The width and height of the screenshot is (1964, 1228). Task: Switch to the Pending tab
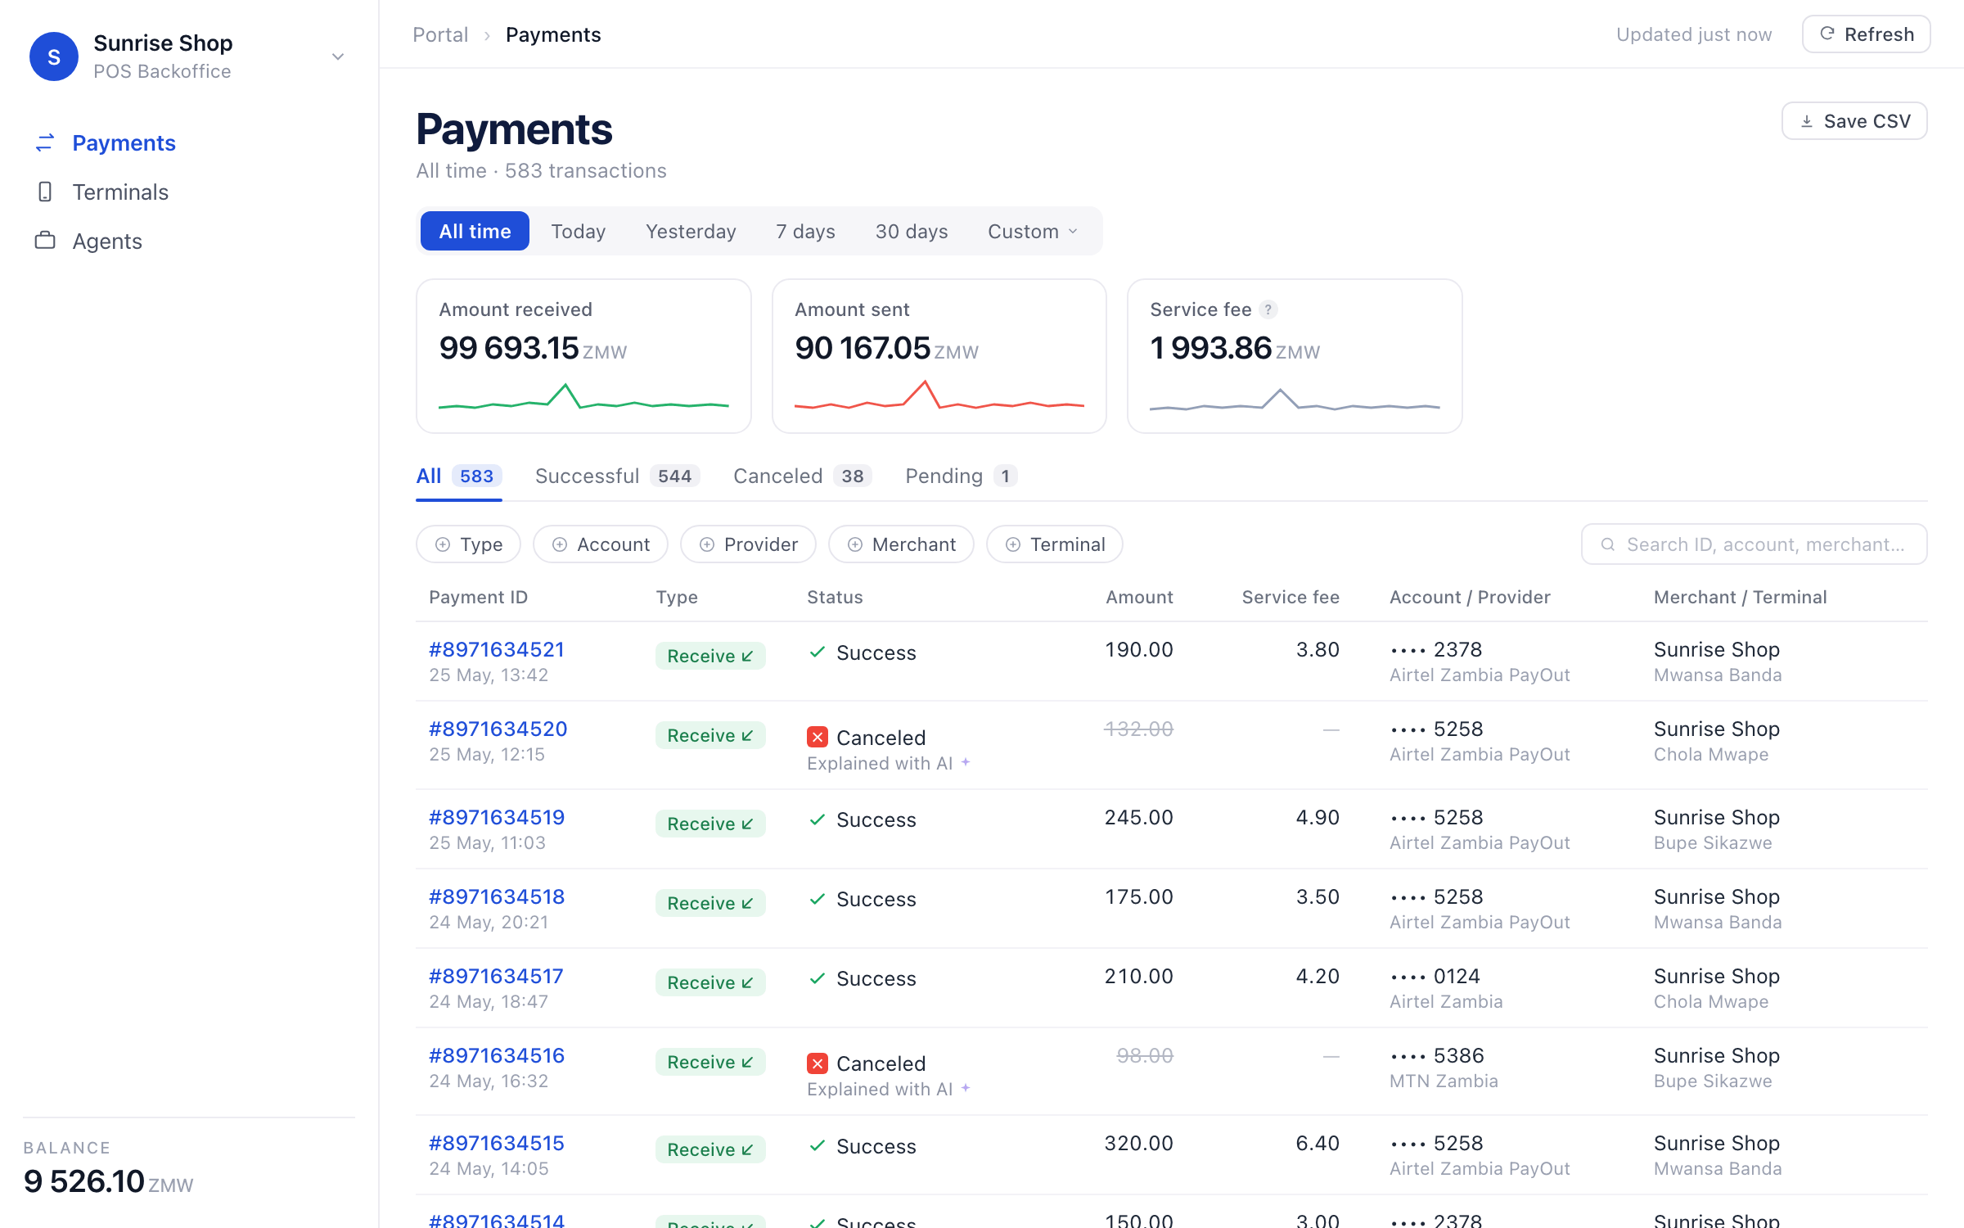coord(961,476)
